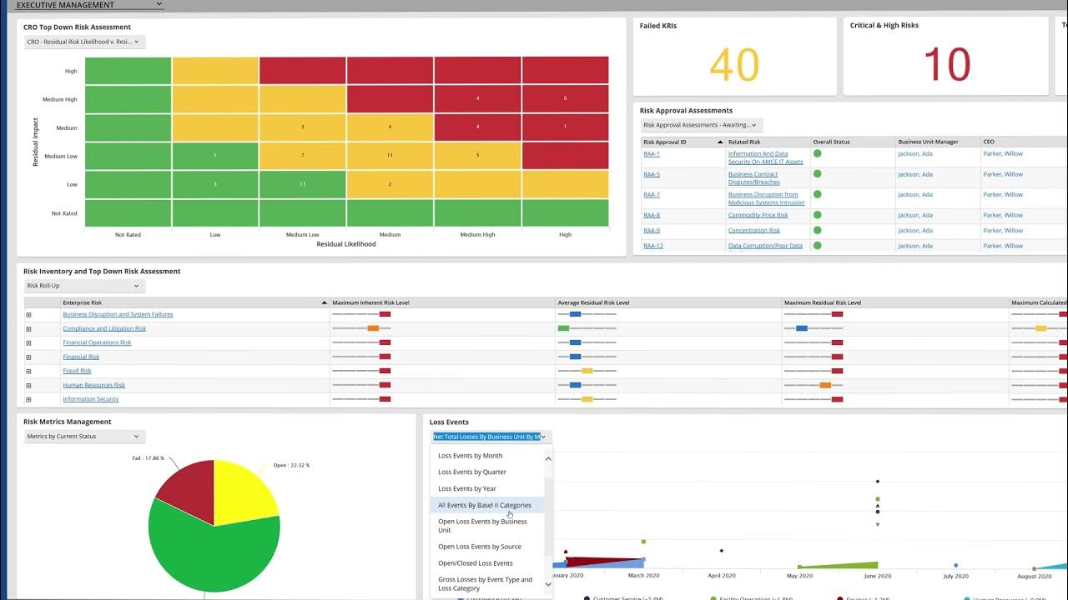Viewport: 1068px width, 600px height.
Task: Click green status circle for RAA-1
Action: click(x=818, y=154)
